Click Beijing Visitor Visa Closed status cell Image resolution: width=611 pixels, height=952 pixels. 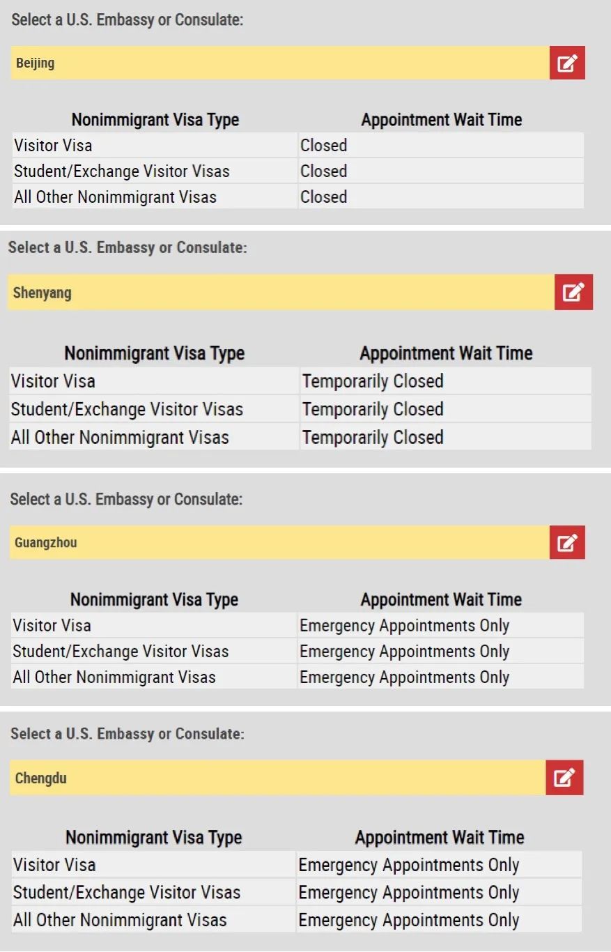[441, 145]
